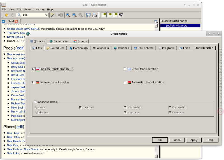Open the Forvo tab

point(185,48)
